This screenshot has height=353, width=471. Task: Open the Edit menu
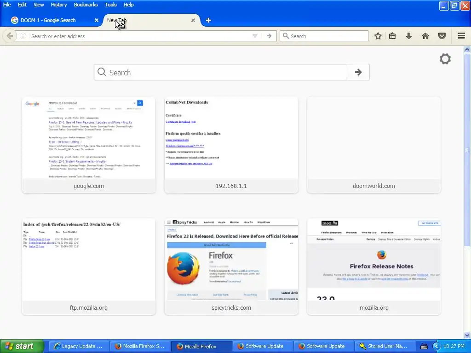22,5
